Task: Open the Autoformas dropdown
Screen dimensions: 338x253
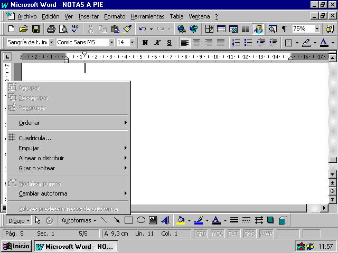Action: click(79, 220)
